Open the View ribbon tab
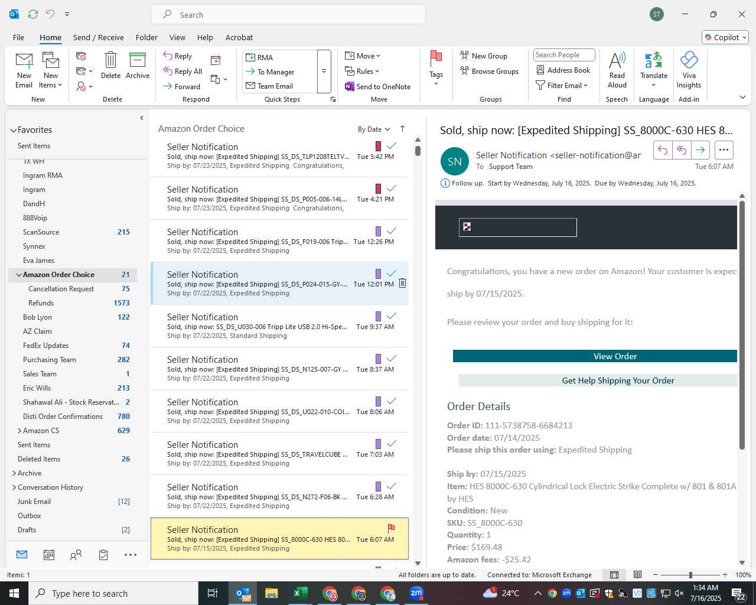This screenshot has width=756, height=605. (x=177, y=37)
